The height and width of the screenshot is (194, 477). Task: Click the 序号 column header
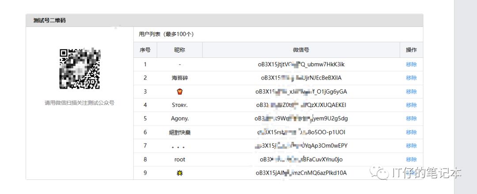[x=145, y=50]
